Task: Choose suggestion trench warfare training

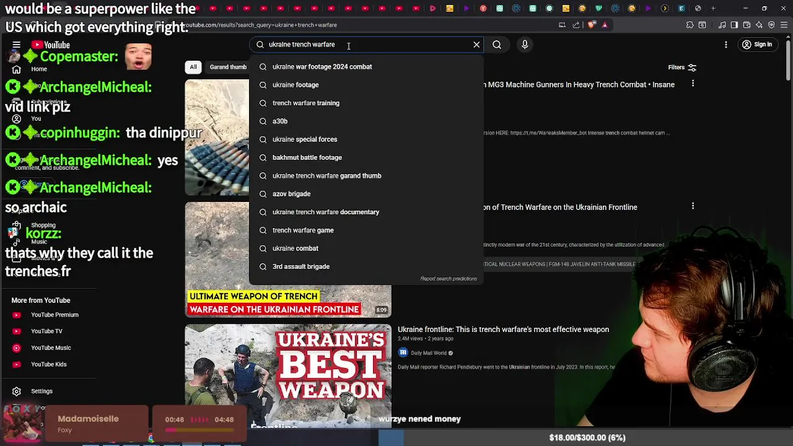Action: [366, 103]
